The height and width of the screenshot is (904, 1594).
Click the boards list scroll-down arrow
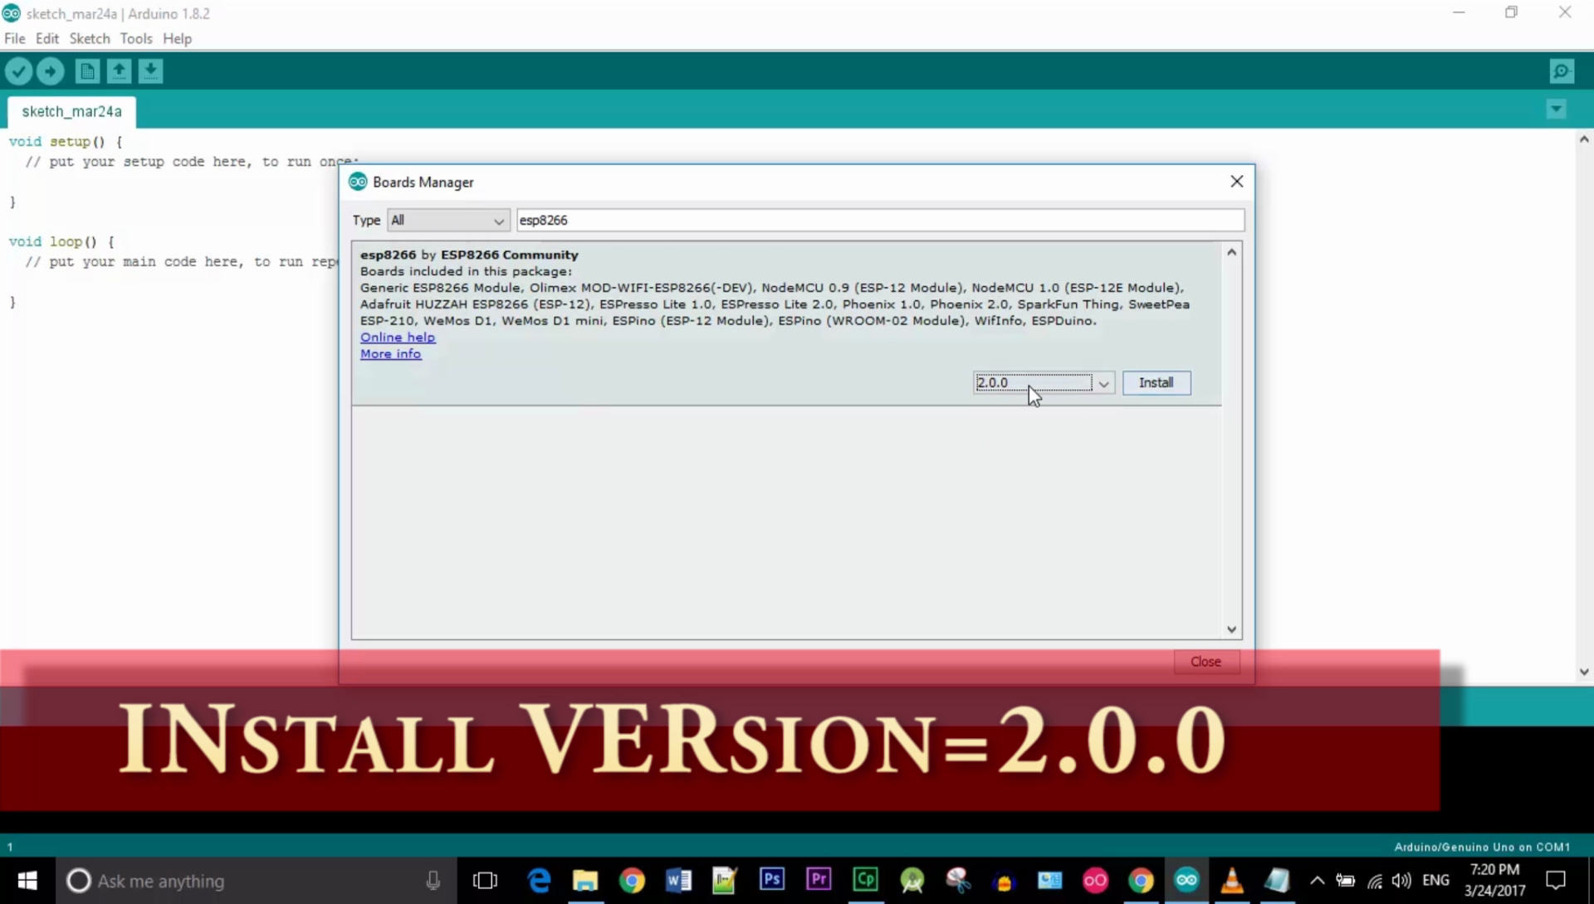1231,629
